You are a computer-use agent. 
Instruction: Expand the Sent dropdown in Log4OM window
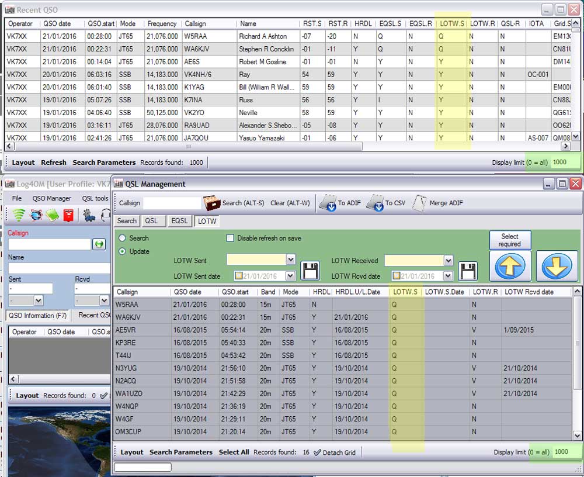[38, 300]
